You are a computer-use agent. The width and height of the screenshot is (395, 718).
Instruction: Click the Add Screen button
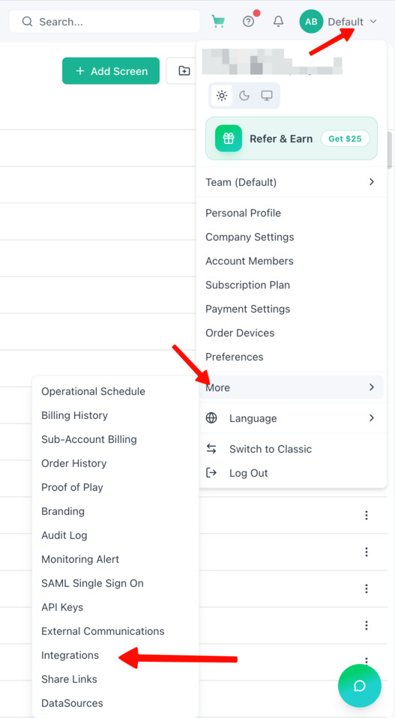(x=111, y=71)
